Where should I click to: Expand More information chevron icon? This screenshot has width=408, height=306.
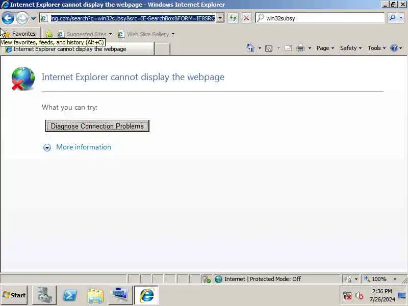coord(47,147)
